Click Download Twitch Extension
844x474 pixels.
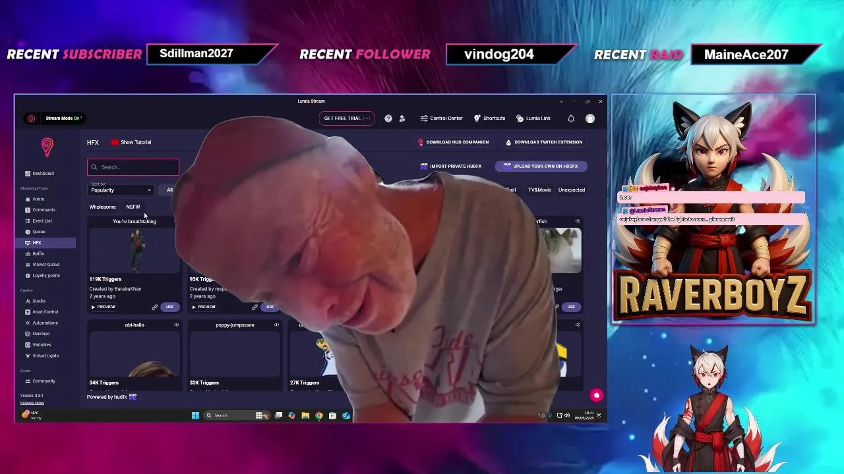tap(544, 142)
